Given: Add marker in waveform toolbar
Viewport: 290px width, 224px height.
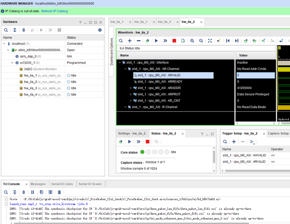Looking at the screenshot, I should (263, 41).
